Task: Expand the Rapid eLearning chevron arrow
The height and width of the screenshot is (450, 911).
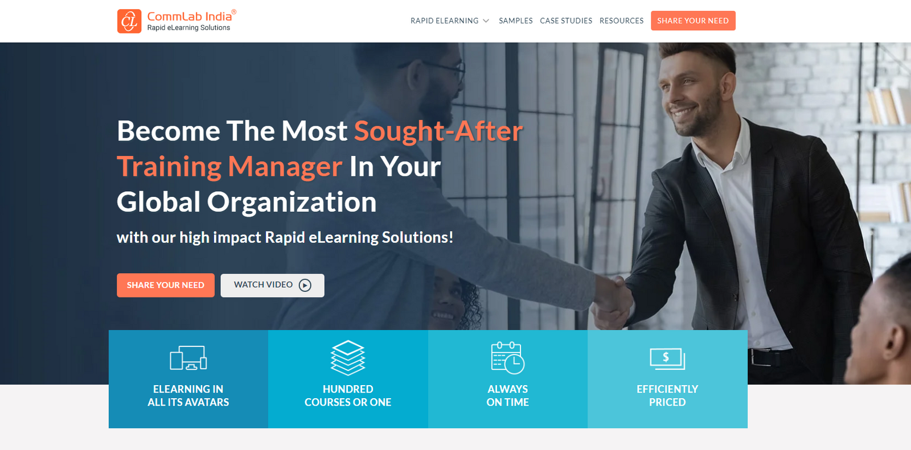Action: pyautogui.click(x=486, y=21)
